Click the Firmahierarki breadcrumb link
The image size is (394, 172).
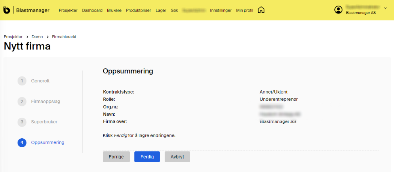coord(64,37)
